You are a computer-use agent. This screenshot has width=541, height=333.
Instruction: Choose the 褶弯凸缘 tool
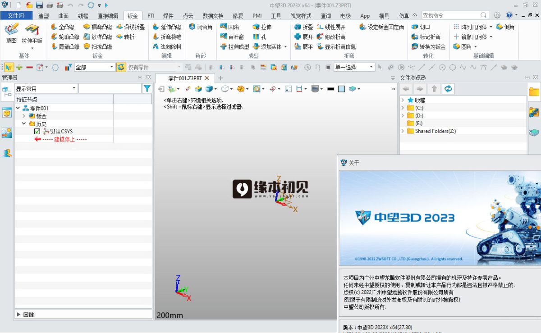(x=97, y=27)
